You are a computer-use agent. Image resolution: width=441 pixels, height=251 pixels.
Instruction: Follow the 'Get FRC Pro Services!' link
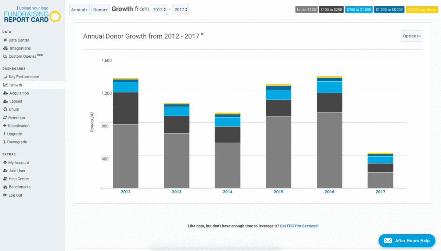299,226
